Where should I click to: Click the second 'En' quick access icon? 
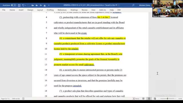[x=37, y=5]
